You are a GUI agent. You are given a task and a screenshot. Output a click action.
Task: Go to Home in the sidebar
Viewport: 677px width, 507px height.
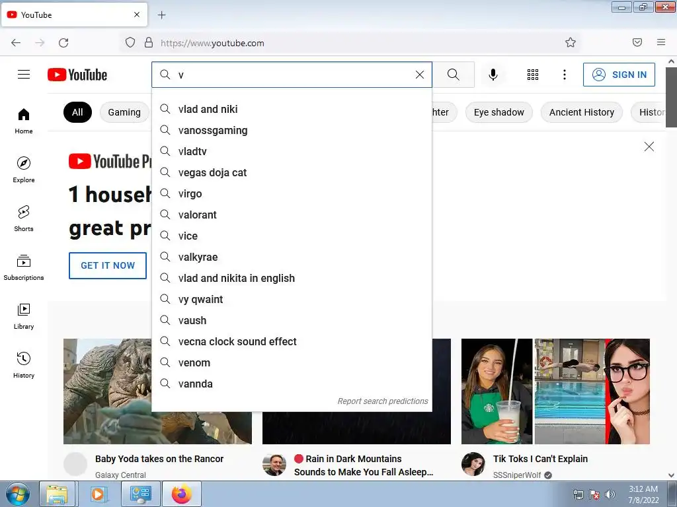coord(24,121)
